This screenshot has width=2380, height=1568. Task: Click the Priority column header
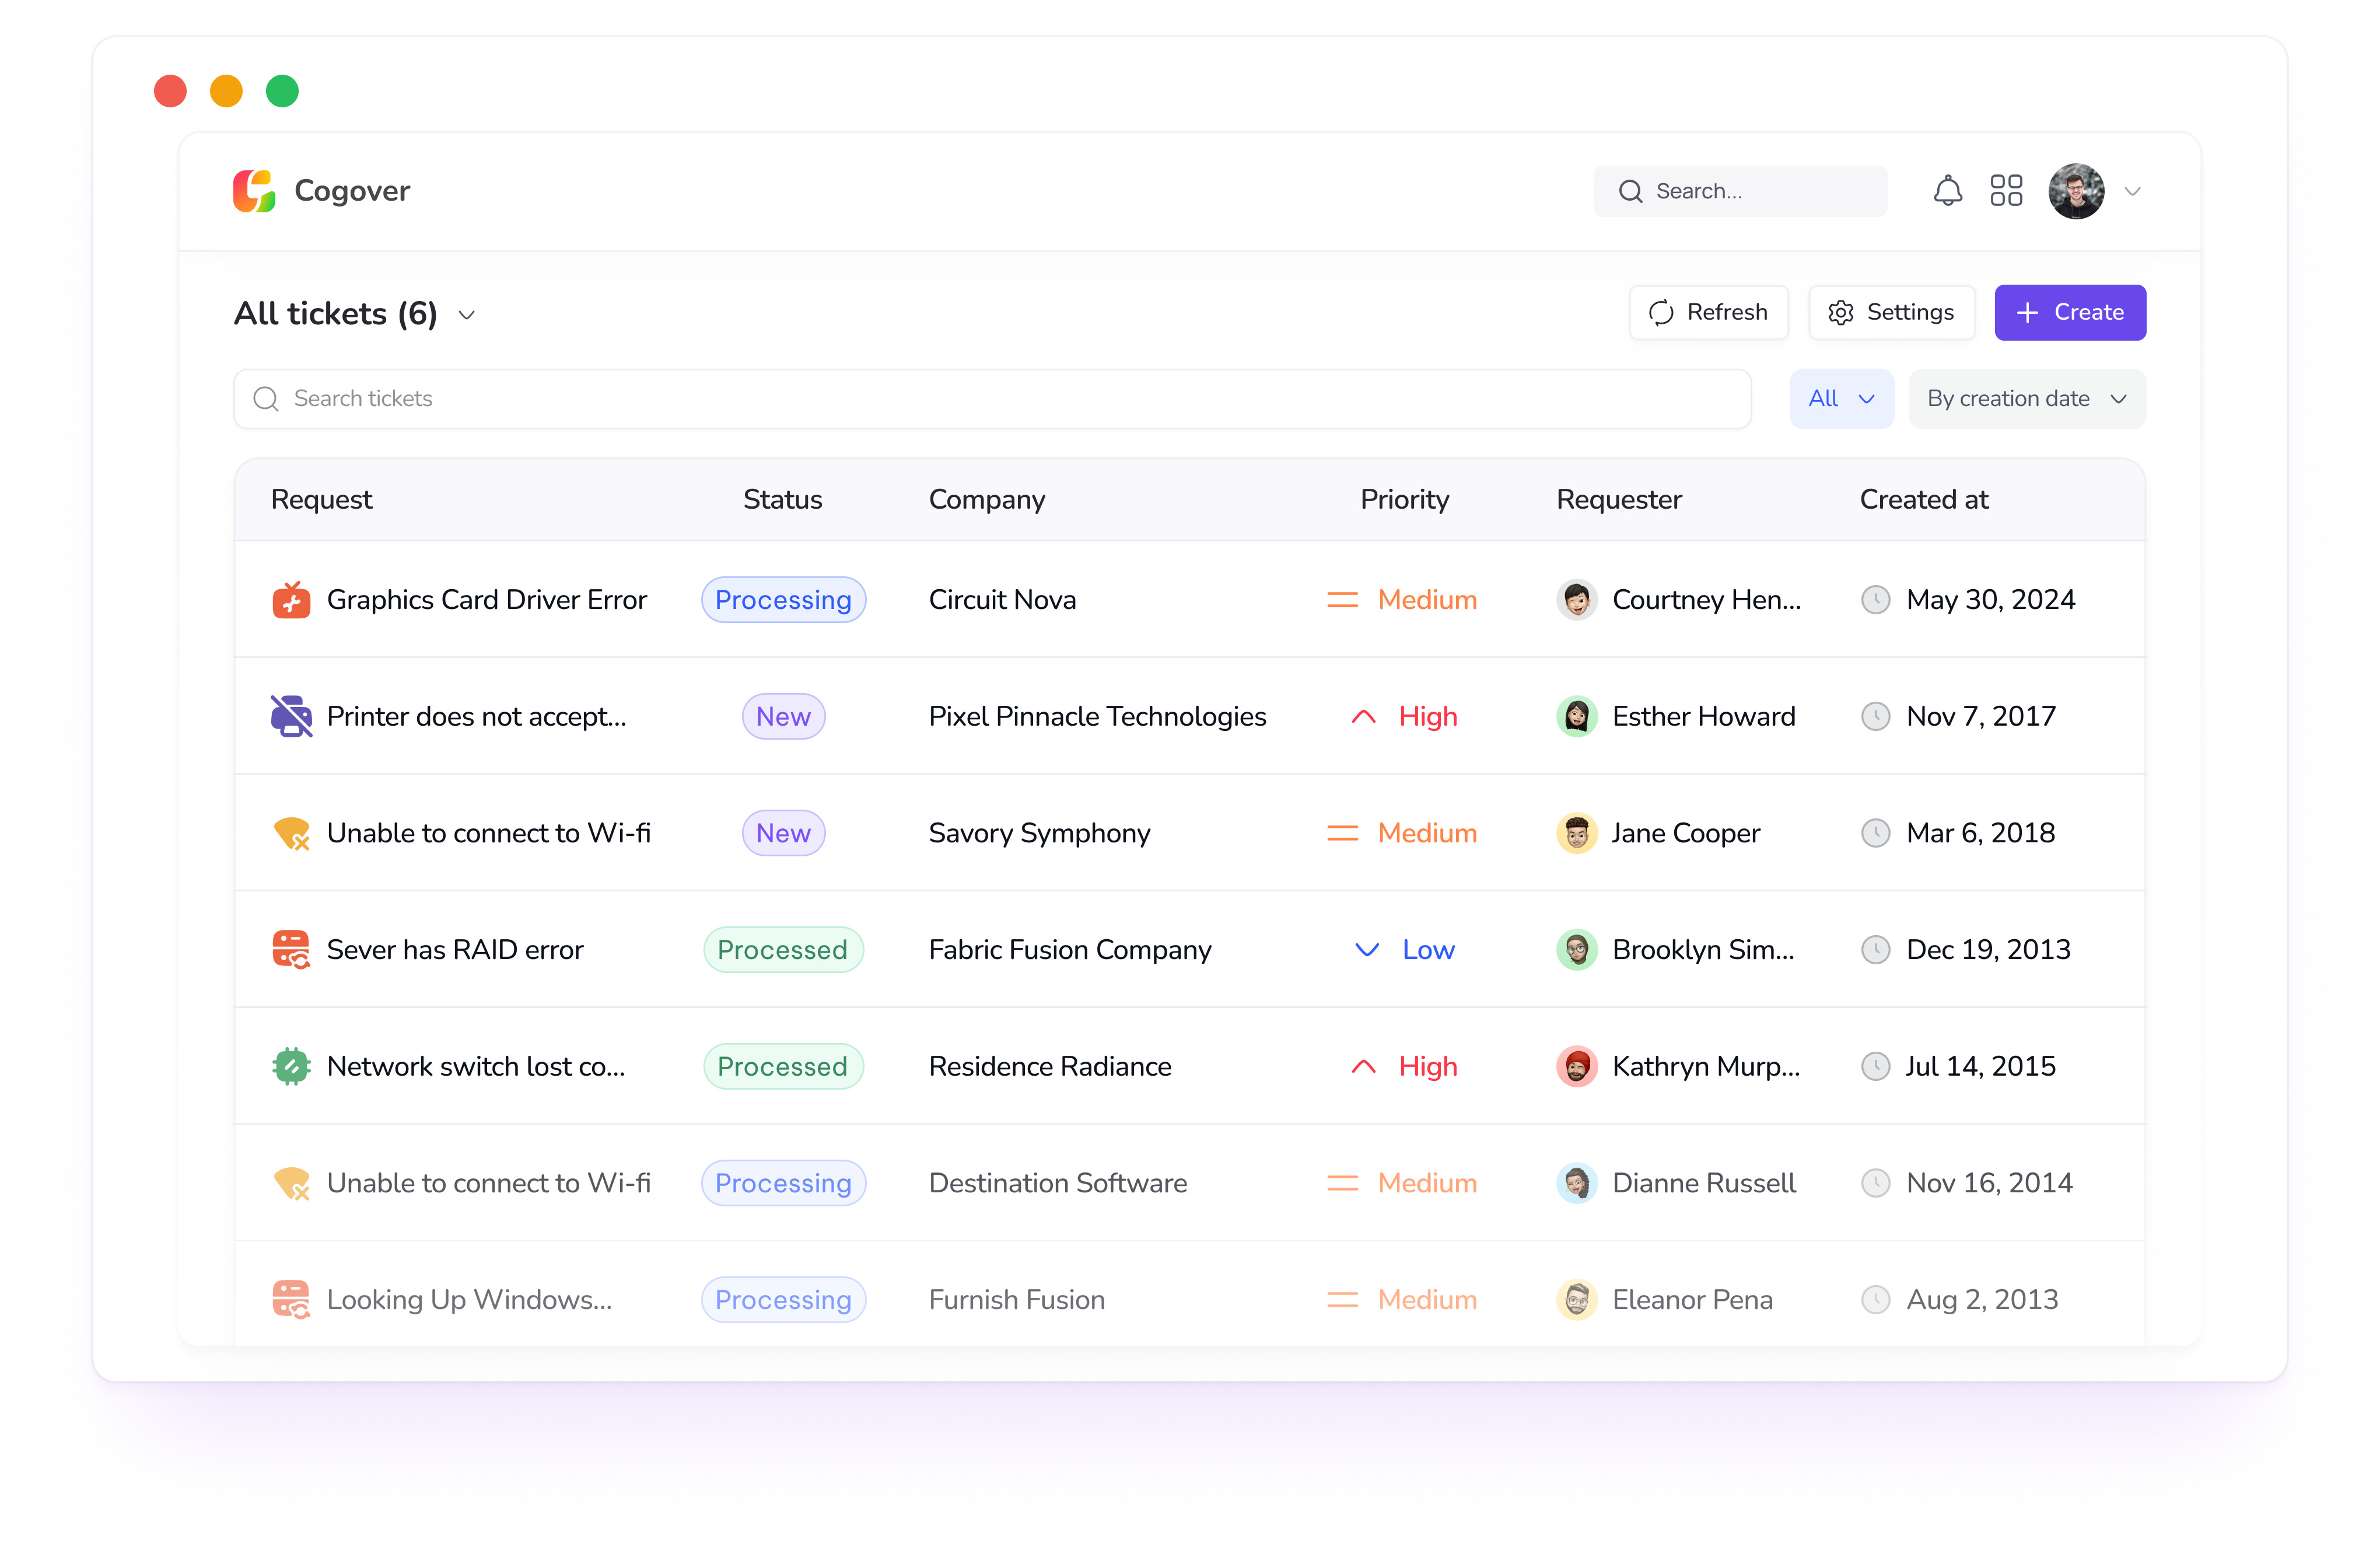1404,499
